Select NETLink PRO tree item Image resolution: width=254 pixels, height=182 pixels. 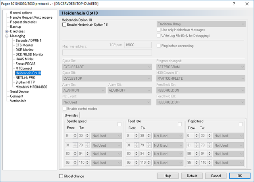(25, 78)
